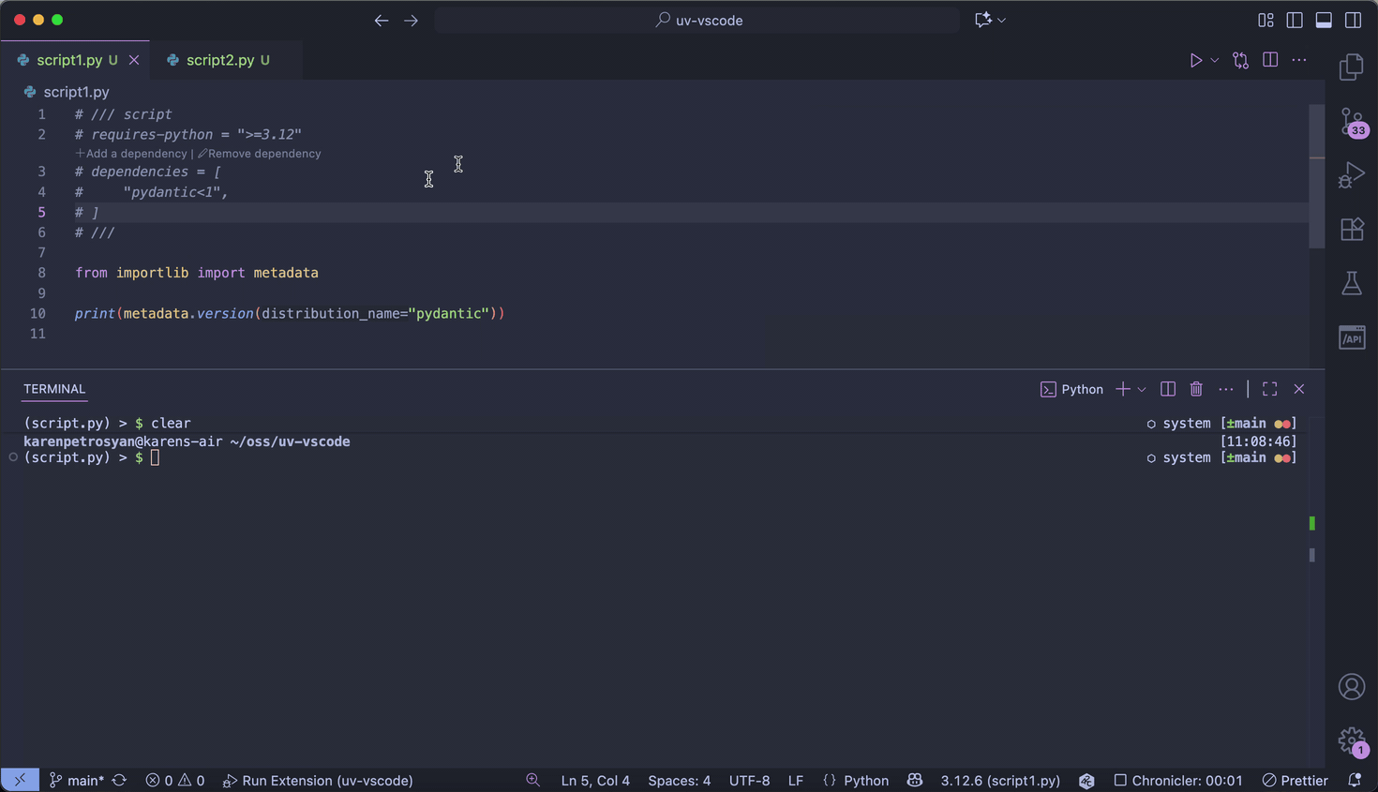Select the TERMINAL panel tab
The height and width of the screenshot is (792, 1378).
[x=54, y=389]
